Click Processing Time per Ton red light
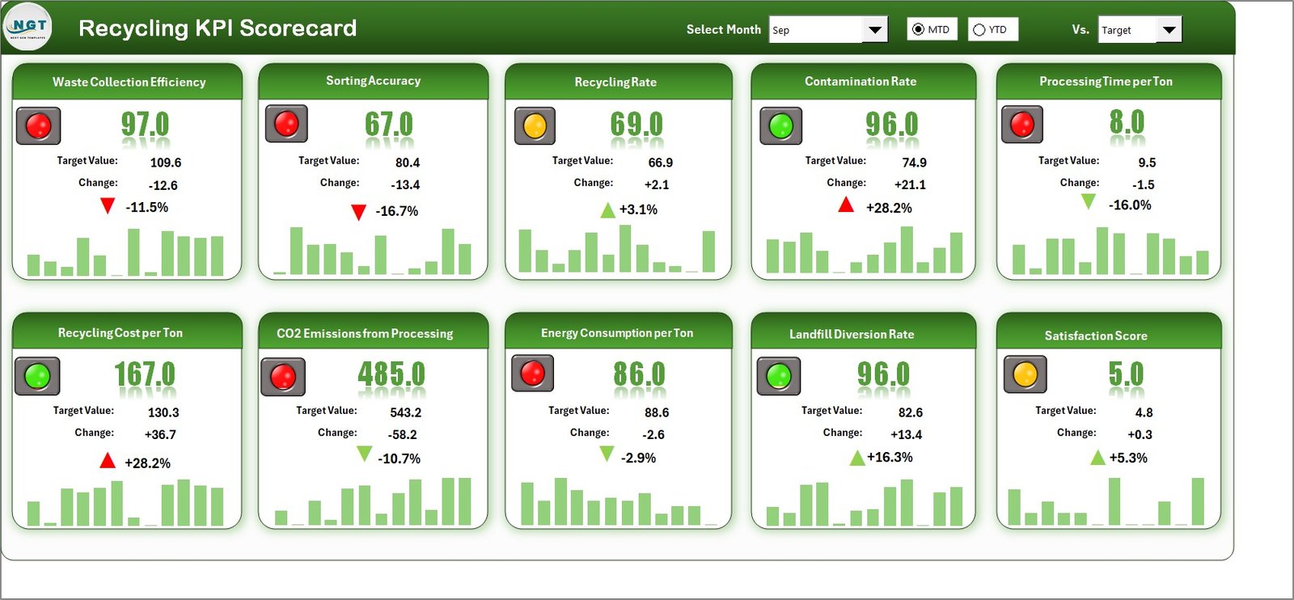1294x600 pixels. 1021,125
